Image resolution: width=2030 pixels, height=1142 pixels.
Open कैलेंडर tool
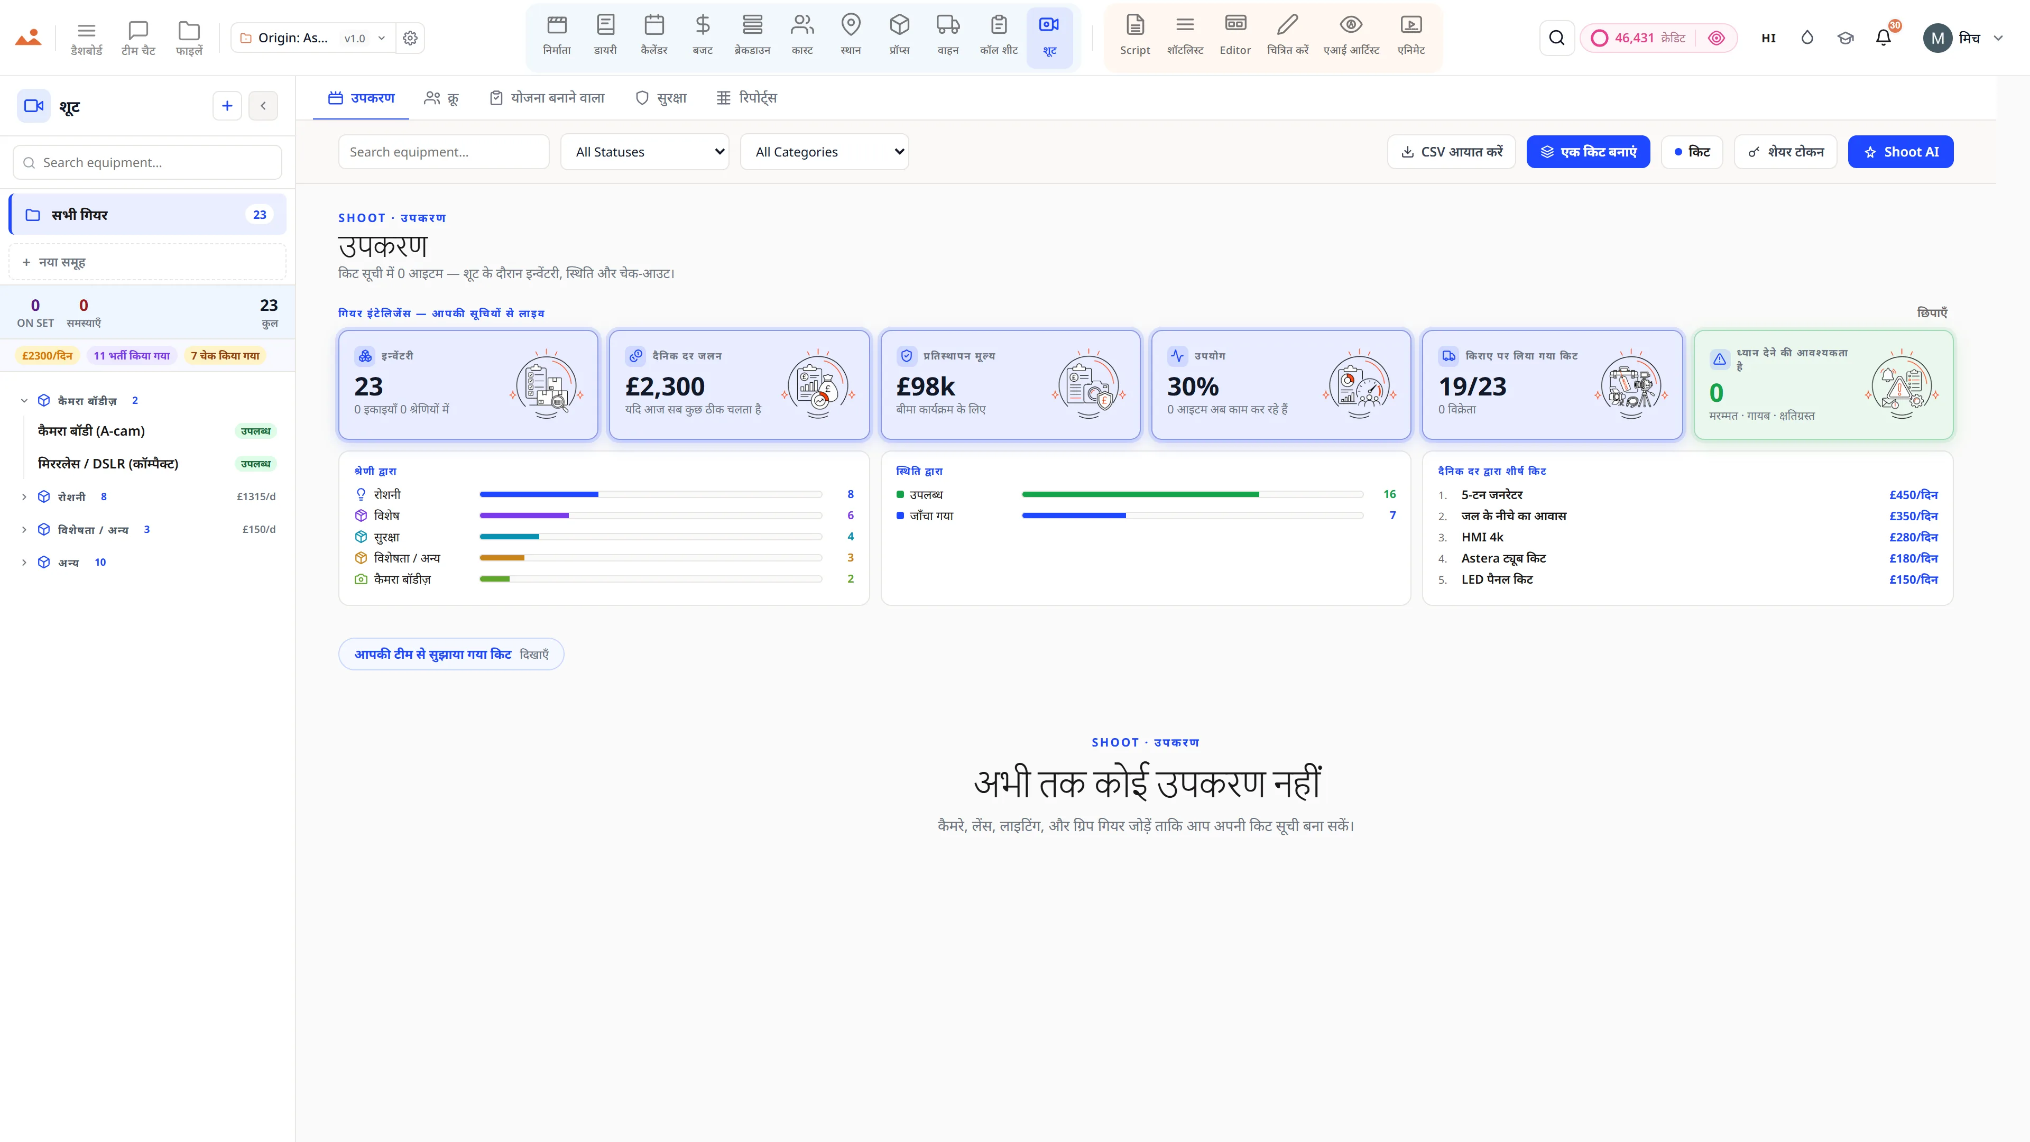pos(654,37)
